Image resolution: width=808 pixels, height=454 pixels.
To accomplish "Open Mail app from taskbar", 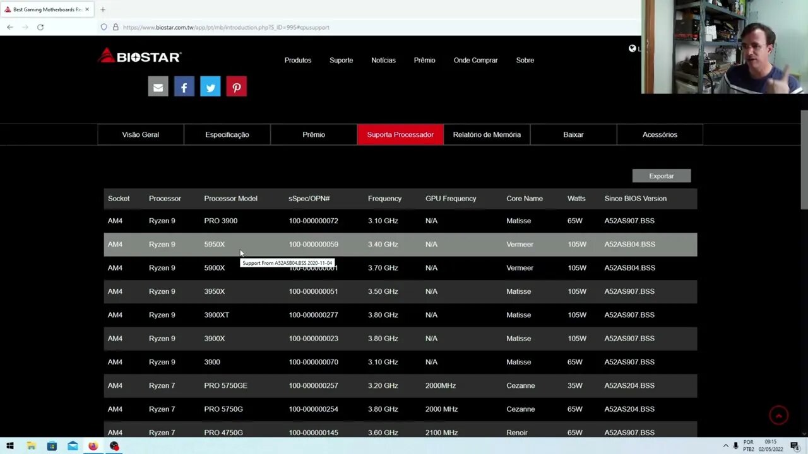I will coord(73,446).
